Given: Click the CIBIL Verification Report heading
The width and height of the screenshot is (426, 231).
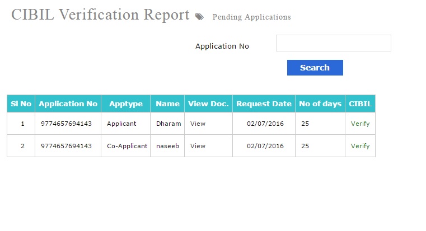Looking at the screenshot, I should coord(100,15).
